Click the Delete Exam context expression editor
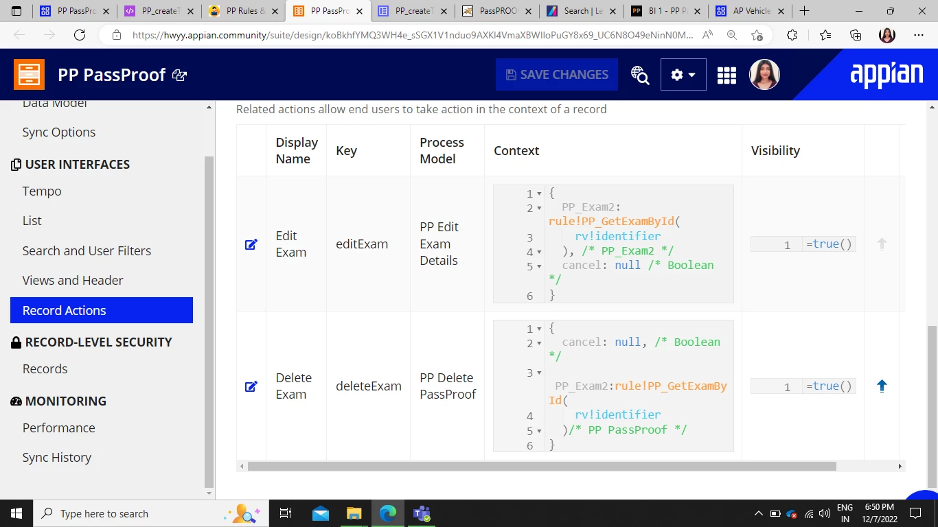This screenshot has width=938, height=527. coord(613,386)
